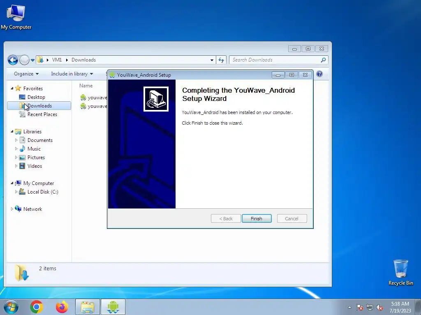Viewport: 421px width, 315px height.
Task: Select Pictures library in the sidebar
Action: pyautogui.click(x=36, y=157)
